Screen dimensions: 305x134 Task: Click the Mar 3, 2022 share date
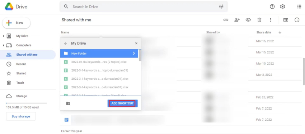(264, 75)
